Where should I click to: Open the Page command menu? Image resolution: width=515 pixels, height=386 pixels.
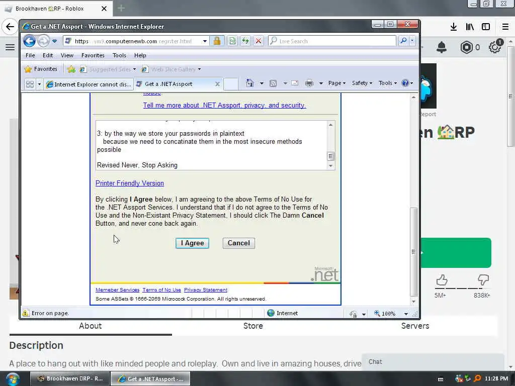click(336, 83)
